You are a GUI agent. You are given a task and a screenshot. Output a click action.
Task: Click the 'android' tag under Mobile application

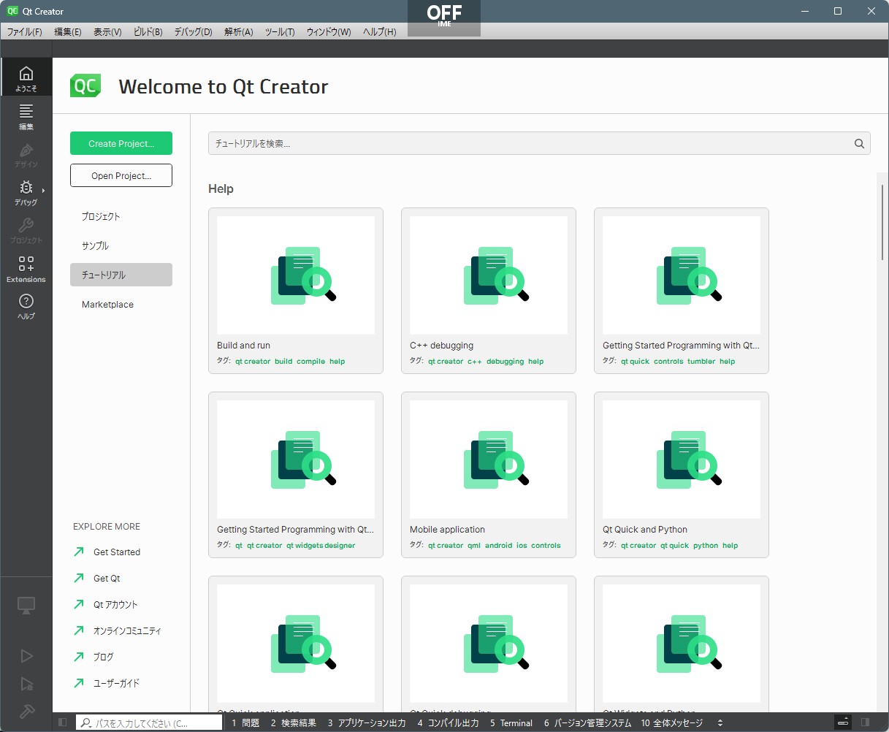pos(499,546)
